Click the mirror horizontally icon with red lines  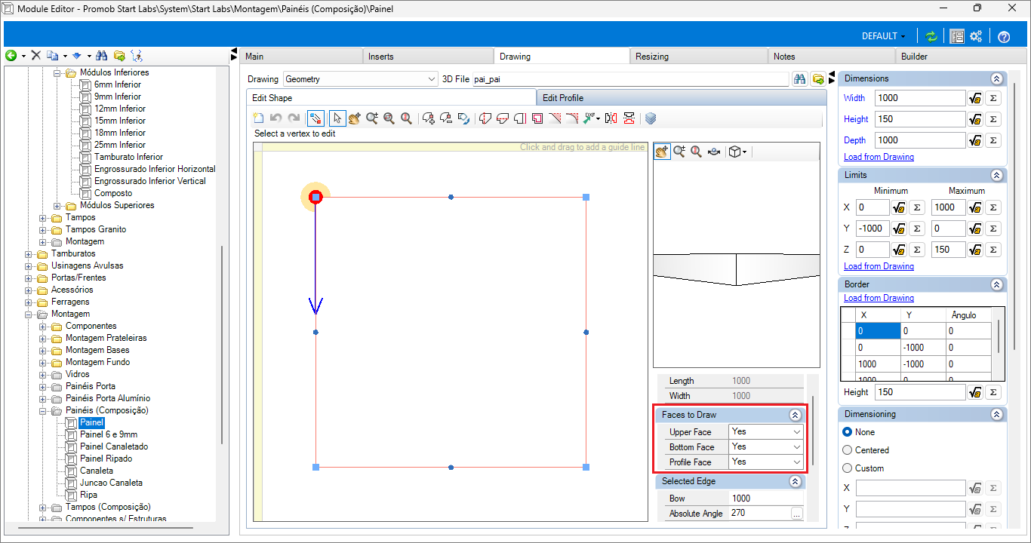click(611, 118)
